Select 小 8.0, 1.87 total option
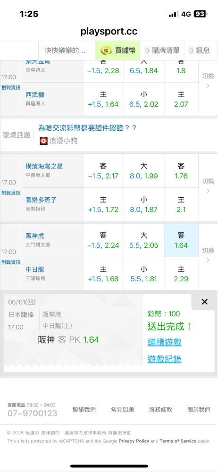The image size is (218, 472). [144, 204]
